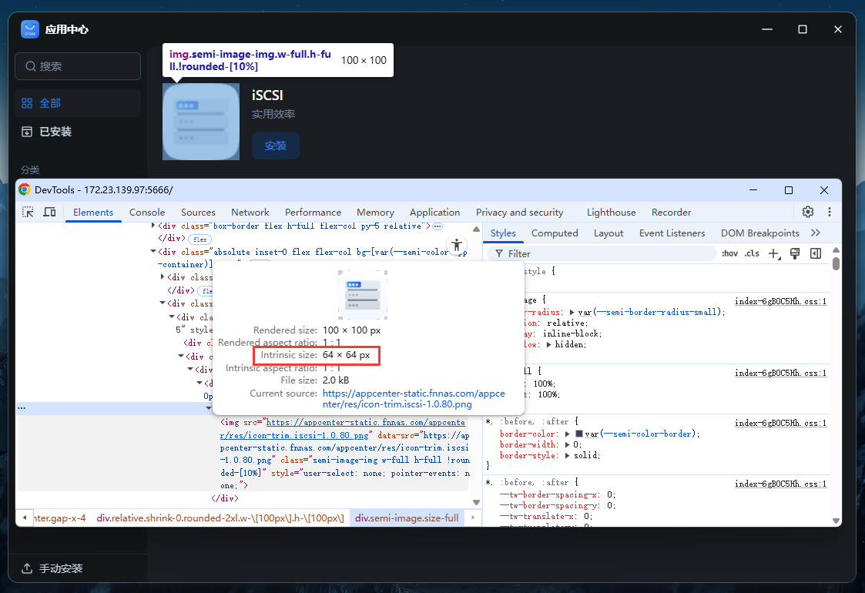Image resolution: width=865 pixels, height=593 pixels.
Task: Open the Recorder tab
Action: [672, 213]
